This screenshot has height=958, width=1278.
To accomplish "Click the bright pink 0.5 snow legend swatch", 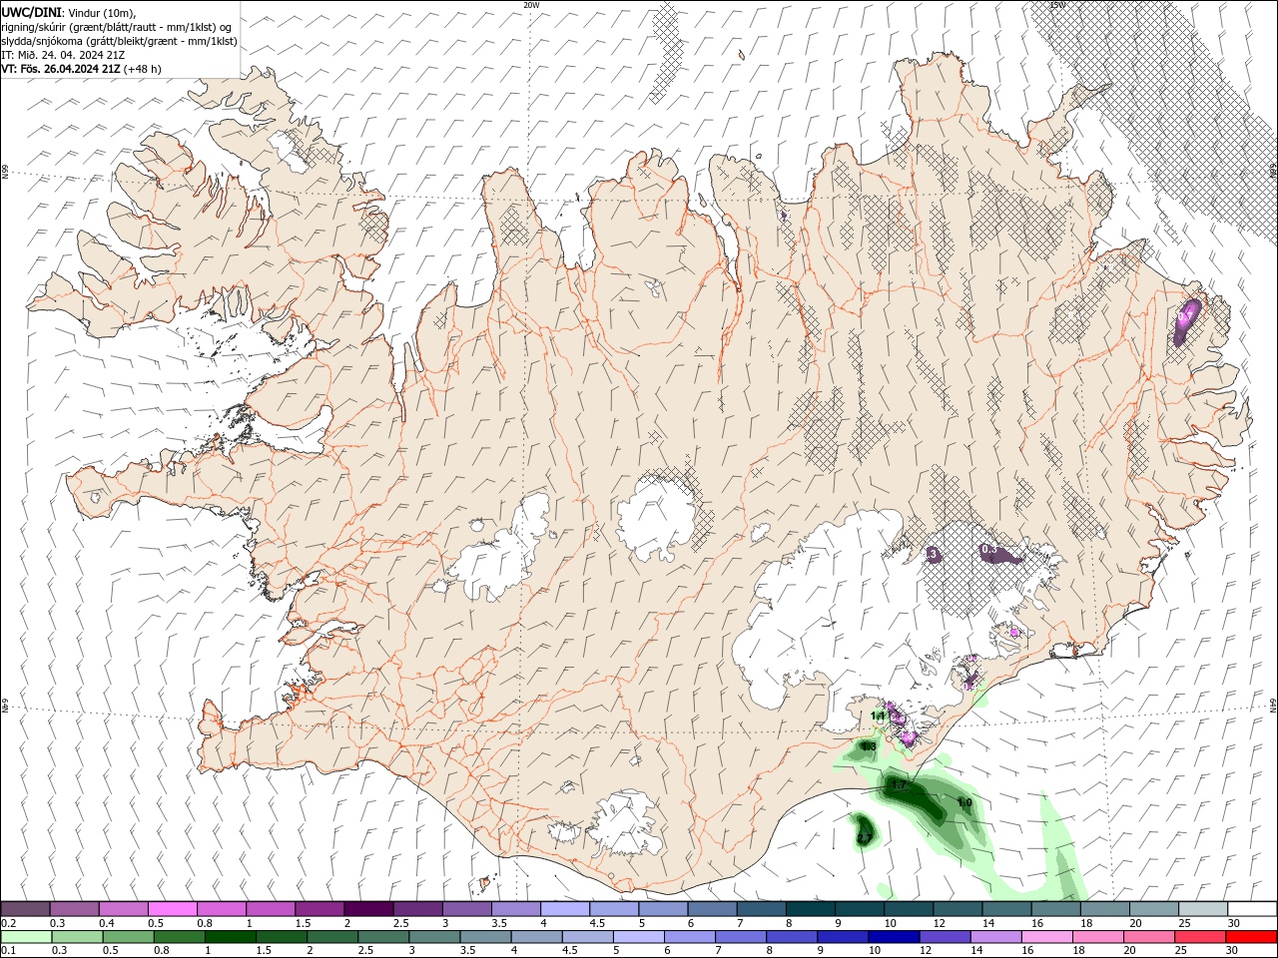I will coord(172,908).
